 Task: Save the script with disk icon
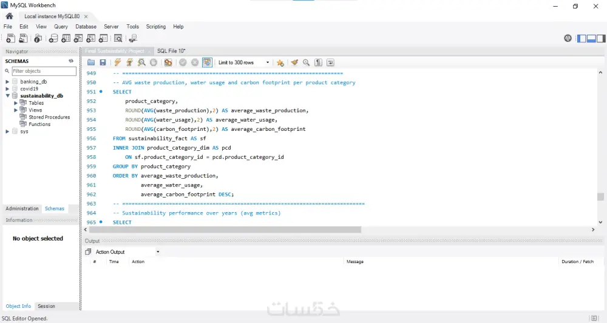(103, 62)
